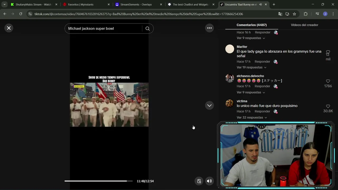Reply to víctima's comment
This screenshot has height=190, width=338.
262,111
